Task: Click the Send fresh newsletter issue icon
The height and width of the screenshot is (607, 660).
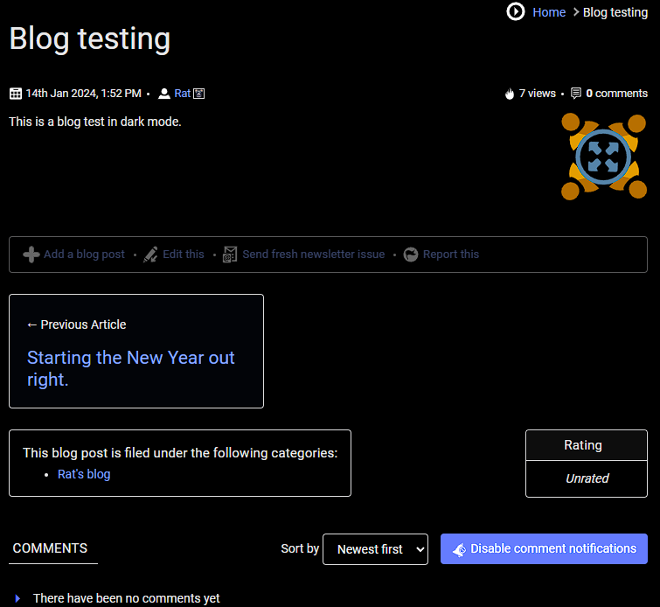Action: (x=230, y=255)
